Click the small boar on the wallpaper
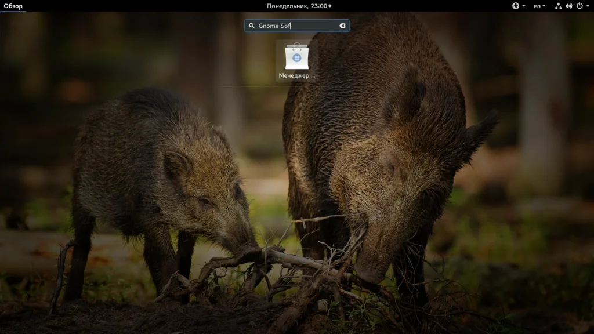The height and width of the screenshot is (334, 594). click(159, 190)
